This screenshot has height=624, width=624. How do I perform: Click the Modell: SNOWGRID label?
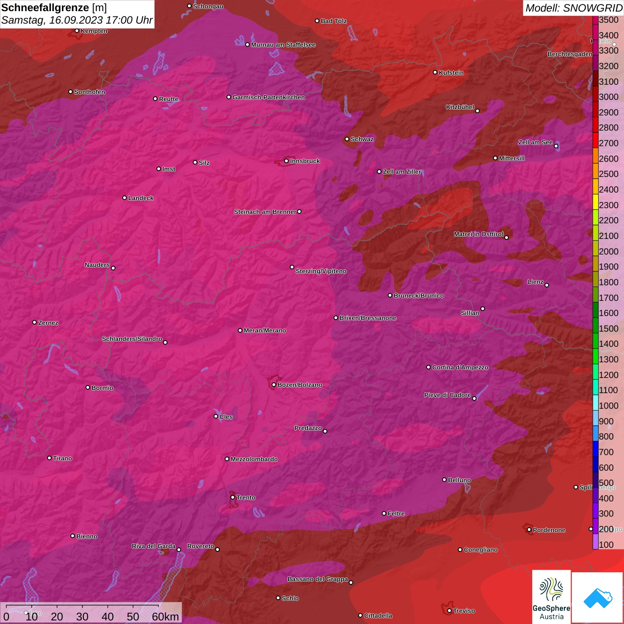pyautogui.click(x=573, y=8)
